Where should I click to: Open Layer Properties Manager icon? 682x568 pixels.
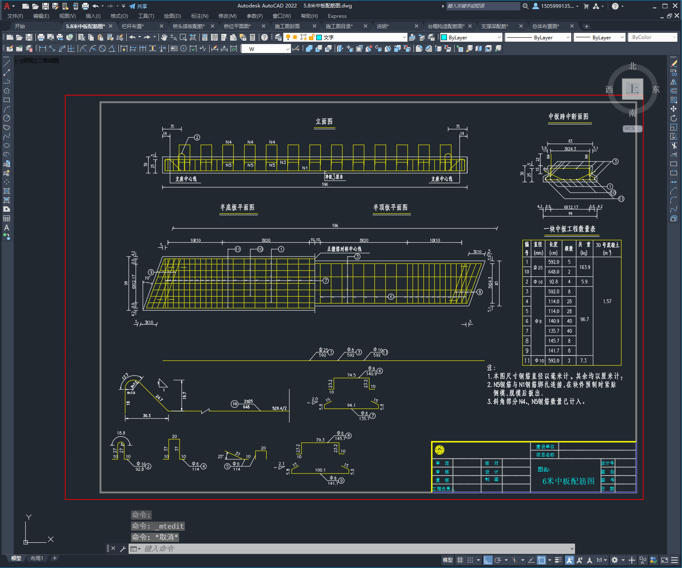278,37
